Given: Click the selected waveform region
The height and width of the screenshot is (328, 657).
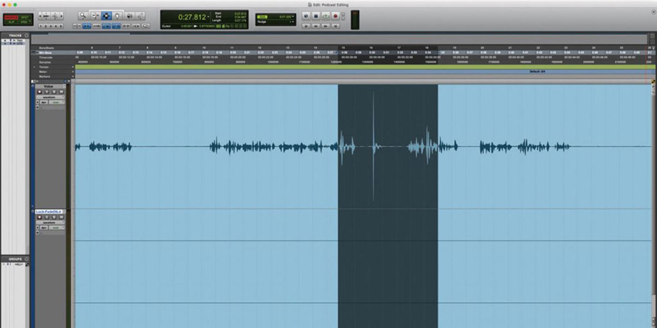Looking at the screenshot, I should 388,147.
